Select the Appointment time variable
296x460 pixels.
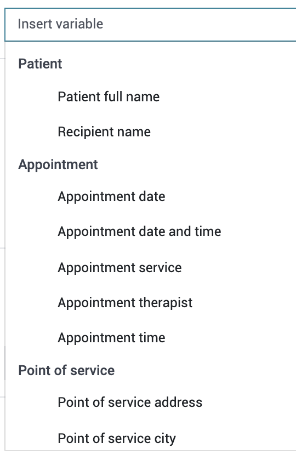pyautogui.click(x=150, y=338)
